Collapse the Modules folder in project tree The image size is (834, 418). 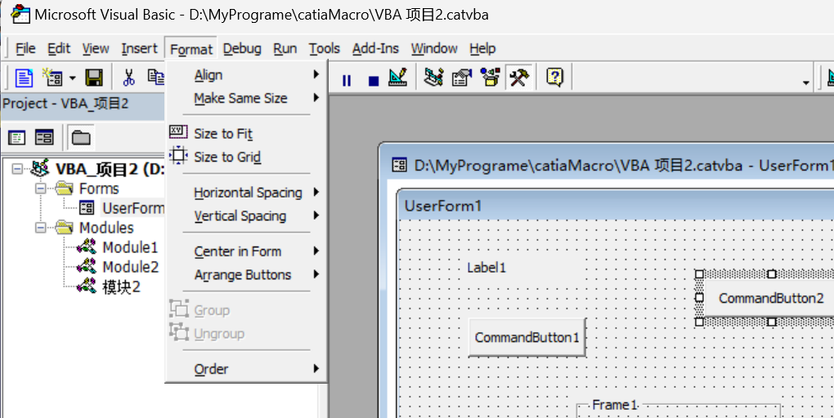(x=40, y=228)
